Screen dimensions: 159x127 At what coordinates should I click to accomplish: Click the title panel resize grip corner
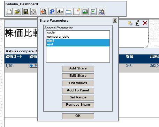point(147,46)
